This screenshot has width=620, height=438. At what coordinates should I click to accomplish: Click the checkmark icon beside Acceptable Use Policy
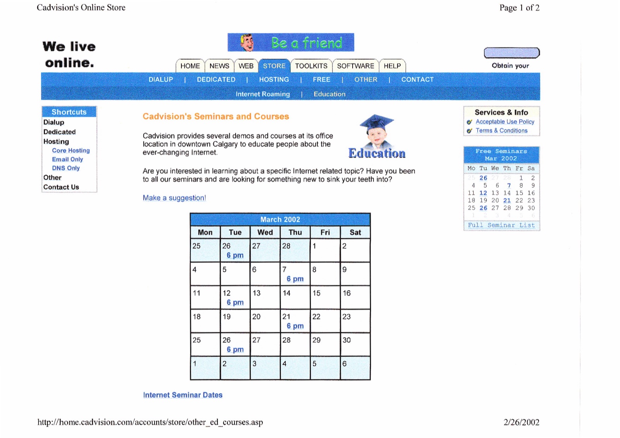pos(469,122)
